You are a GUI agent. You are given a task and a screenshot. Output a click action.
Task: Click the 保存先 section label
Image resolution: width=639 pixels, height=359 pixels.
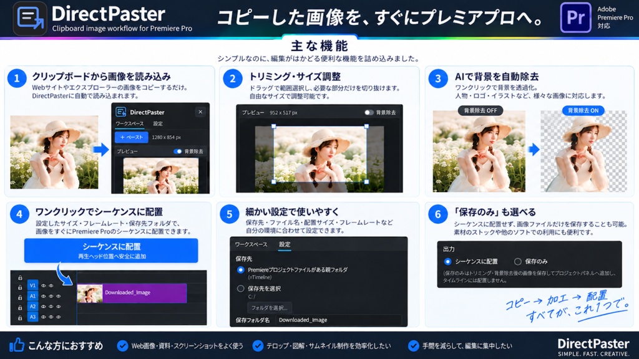244,259
